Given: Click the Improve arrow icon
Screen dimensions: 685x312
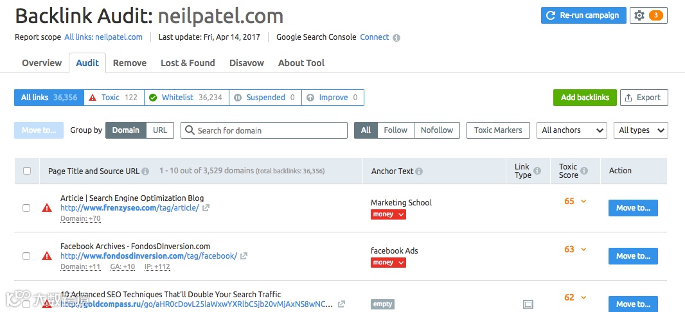Looking at the screenshot, I should [x=310, y=98].
